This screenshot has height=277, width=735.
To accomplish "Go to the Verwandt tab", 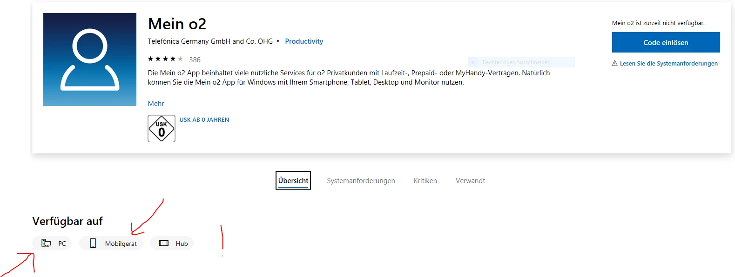I will coord(470,181).
